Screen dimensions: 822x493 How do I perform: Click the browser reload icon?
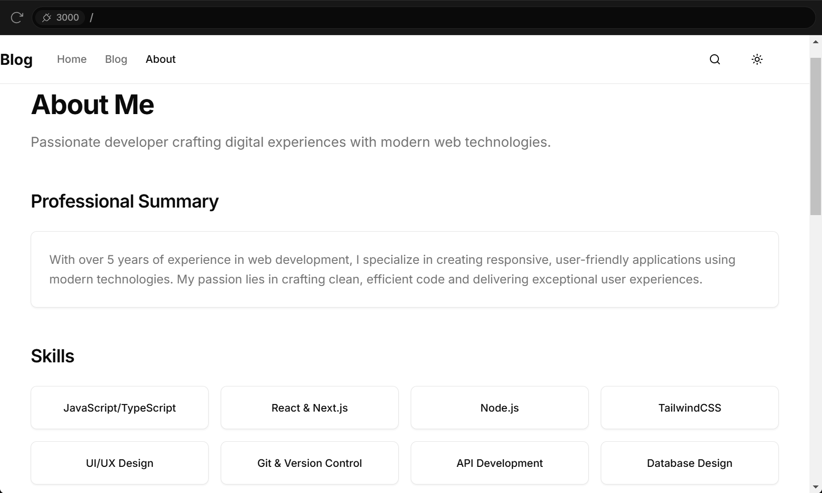[x=17, y=18]
